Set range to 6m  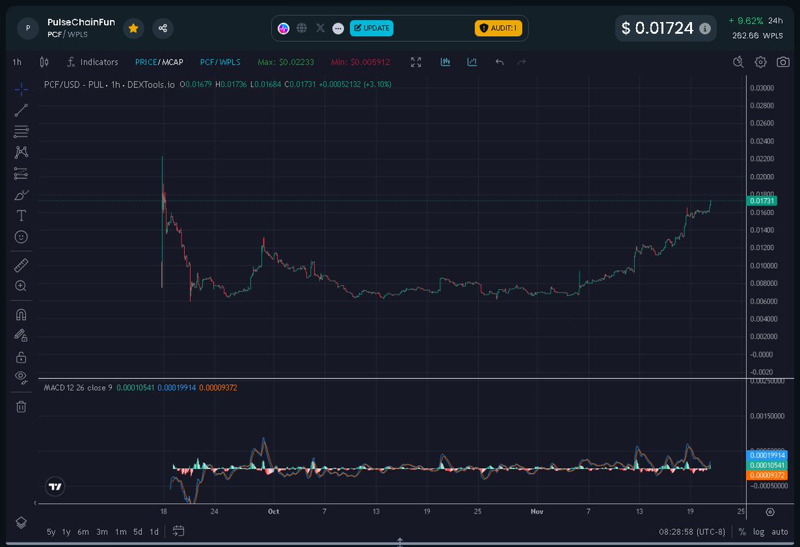pos(83,532)
